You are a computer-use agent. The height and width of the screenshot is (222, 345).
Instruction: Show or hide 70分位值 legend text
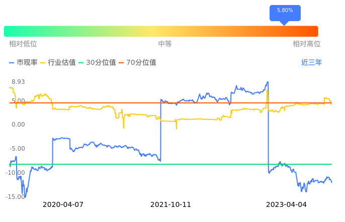[141, 63]
